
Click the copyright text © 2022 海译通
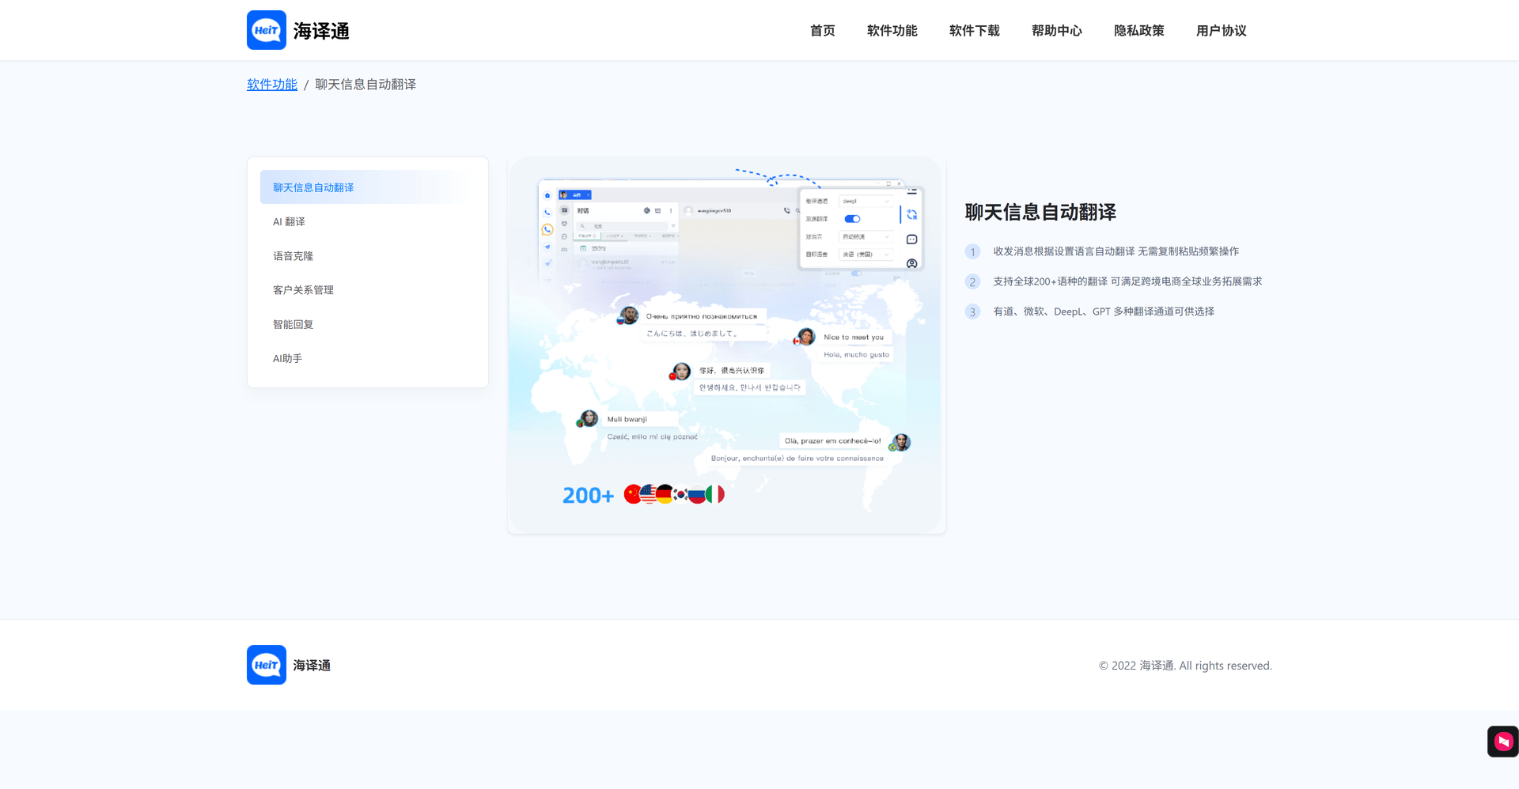click(1137, 666)
